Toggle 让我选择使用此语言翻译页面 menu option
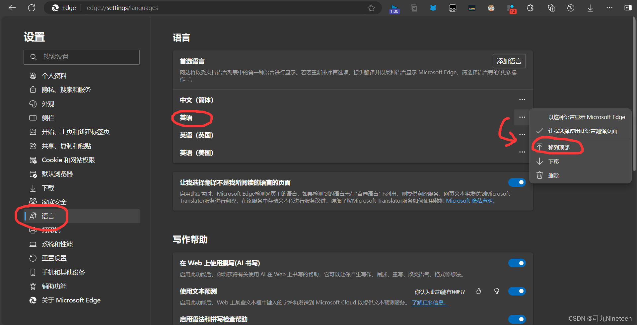The height and width of the screenshot is (325, 637). (x=581, y=131)
